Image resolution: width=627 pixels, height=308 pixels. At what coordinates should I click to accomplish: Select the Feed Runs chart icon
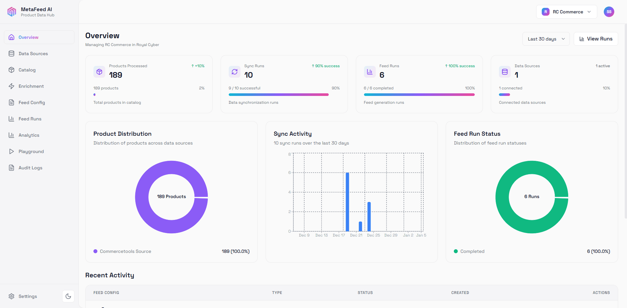pos(11,119)
